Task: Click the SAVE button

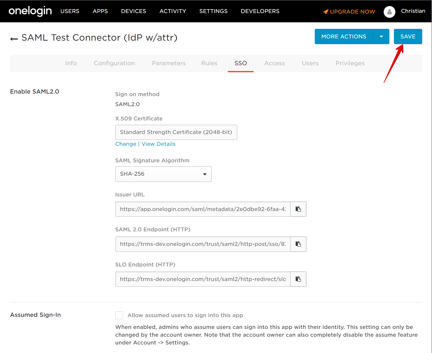Action: coord(408,36)
